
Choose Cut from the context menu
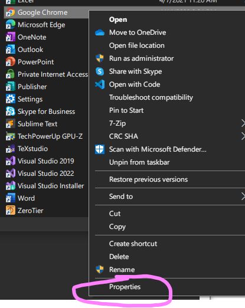click(x=115, y=214)
